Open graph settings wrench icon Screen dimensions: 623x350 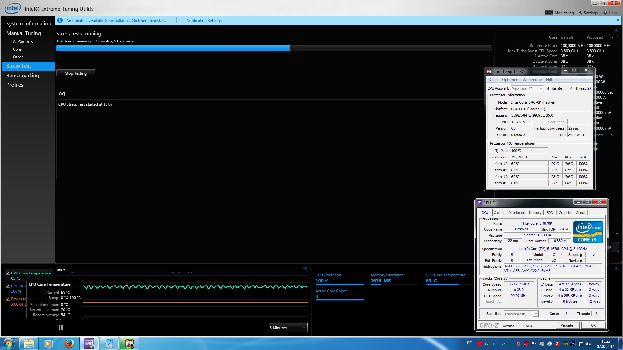(x=305, y=268)
